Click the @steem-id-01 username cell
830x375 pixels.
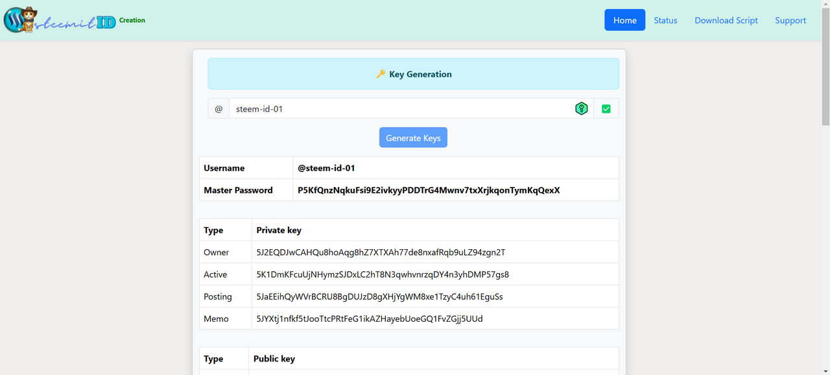(456, 168)
